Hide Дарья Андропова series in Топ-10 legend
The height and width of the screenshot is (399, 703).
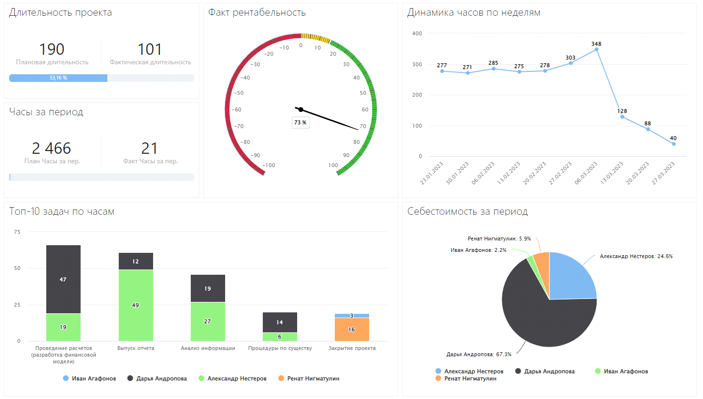157,379
